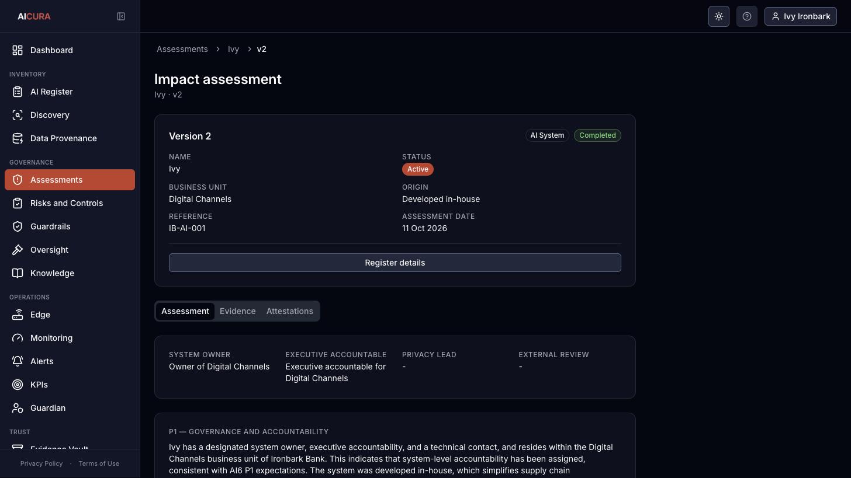Click the Guardrails shield-check icon

coord(18,226)
